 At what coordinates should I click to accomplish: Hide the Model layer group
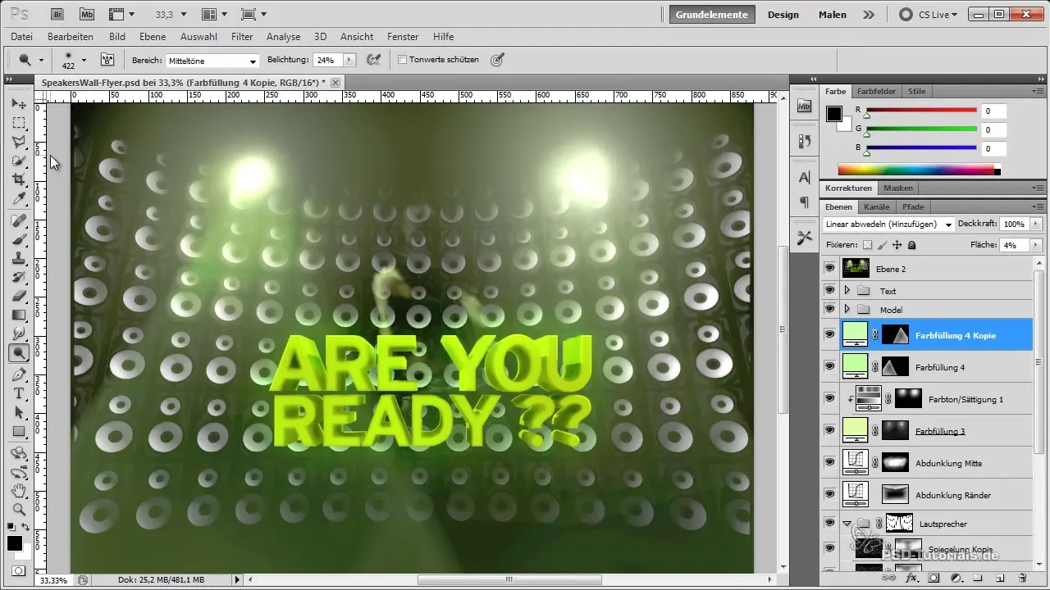[x=829, y=309]
